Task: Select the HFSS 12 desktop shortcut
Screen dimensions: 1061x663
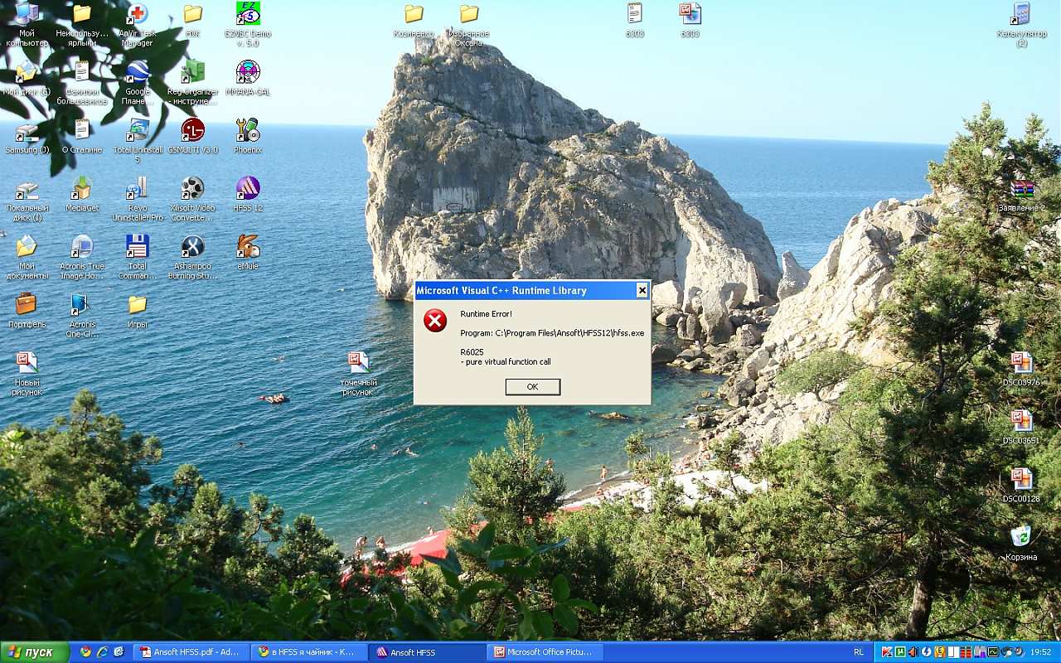Action: tap(247, 194)
